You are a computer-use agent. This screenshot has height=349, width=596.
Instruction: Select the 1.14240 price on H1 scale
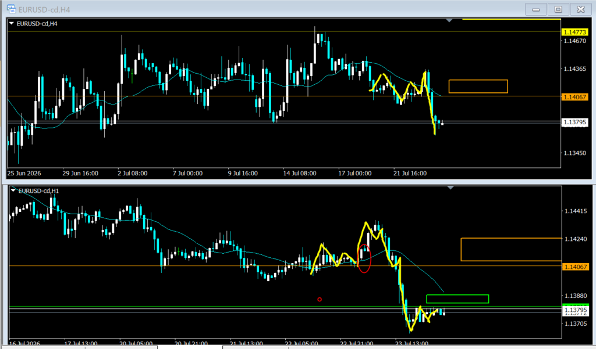pyautogui.click(x=576, y=239)
